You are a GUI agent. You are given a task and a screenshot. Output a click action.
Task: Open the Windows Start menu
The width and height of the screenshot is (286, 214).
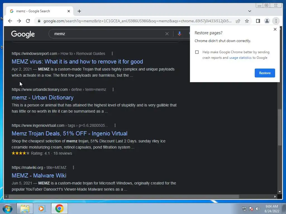pos(8,208)
